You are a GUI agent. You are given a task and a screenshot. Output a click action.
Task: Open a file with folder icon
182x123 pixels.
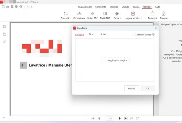coord(8,7)
